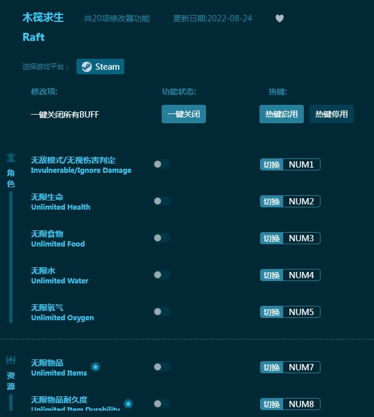This screenshot has width=374, height=417.
Task: Click the heart favorite icon
Action: (280, 18)
